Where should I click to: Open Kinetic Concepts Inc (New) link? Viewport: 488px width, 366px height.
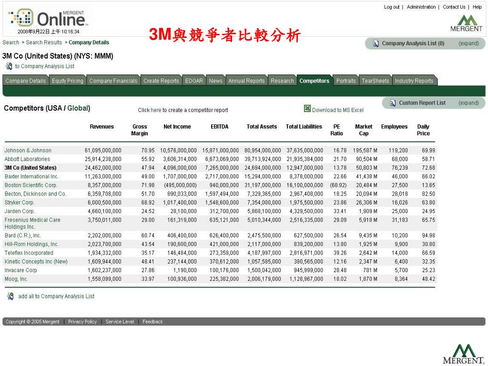click(x=36, y=262)
